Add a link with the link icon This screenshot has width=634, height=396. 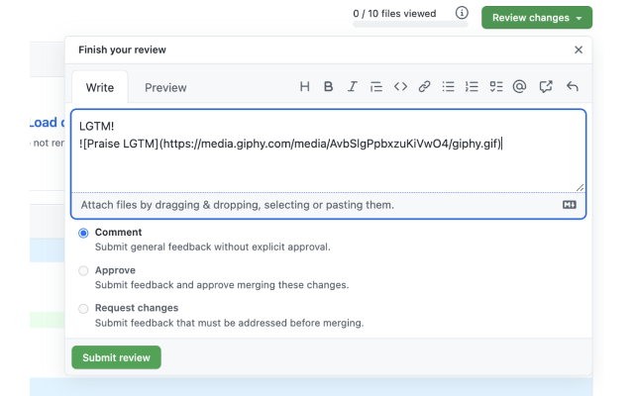click(x=424, y=87)
